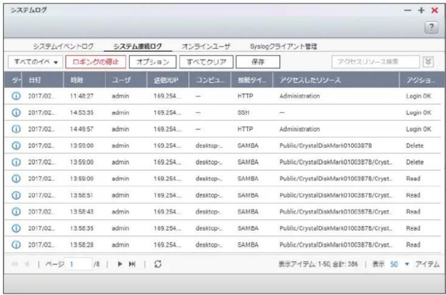Go to the next page arrow
This screenshot has height=295, width=446.
(120, 264)
